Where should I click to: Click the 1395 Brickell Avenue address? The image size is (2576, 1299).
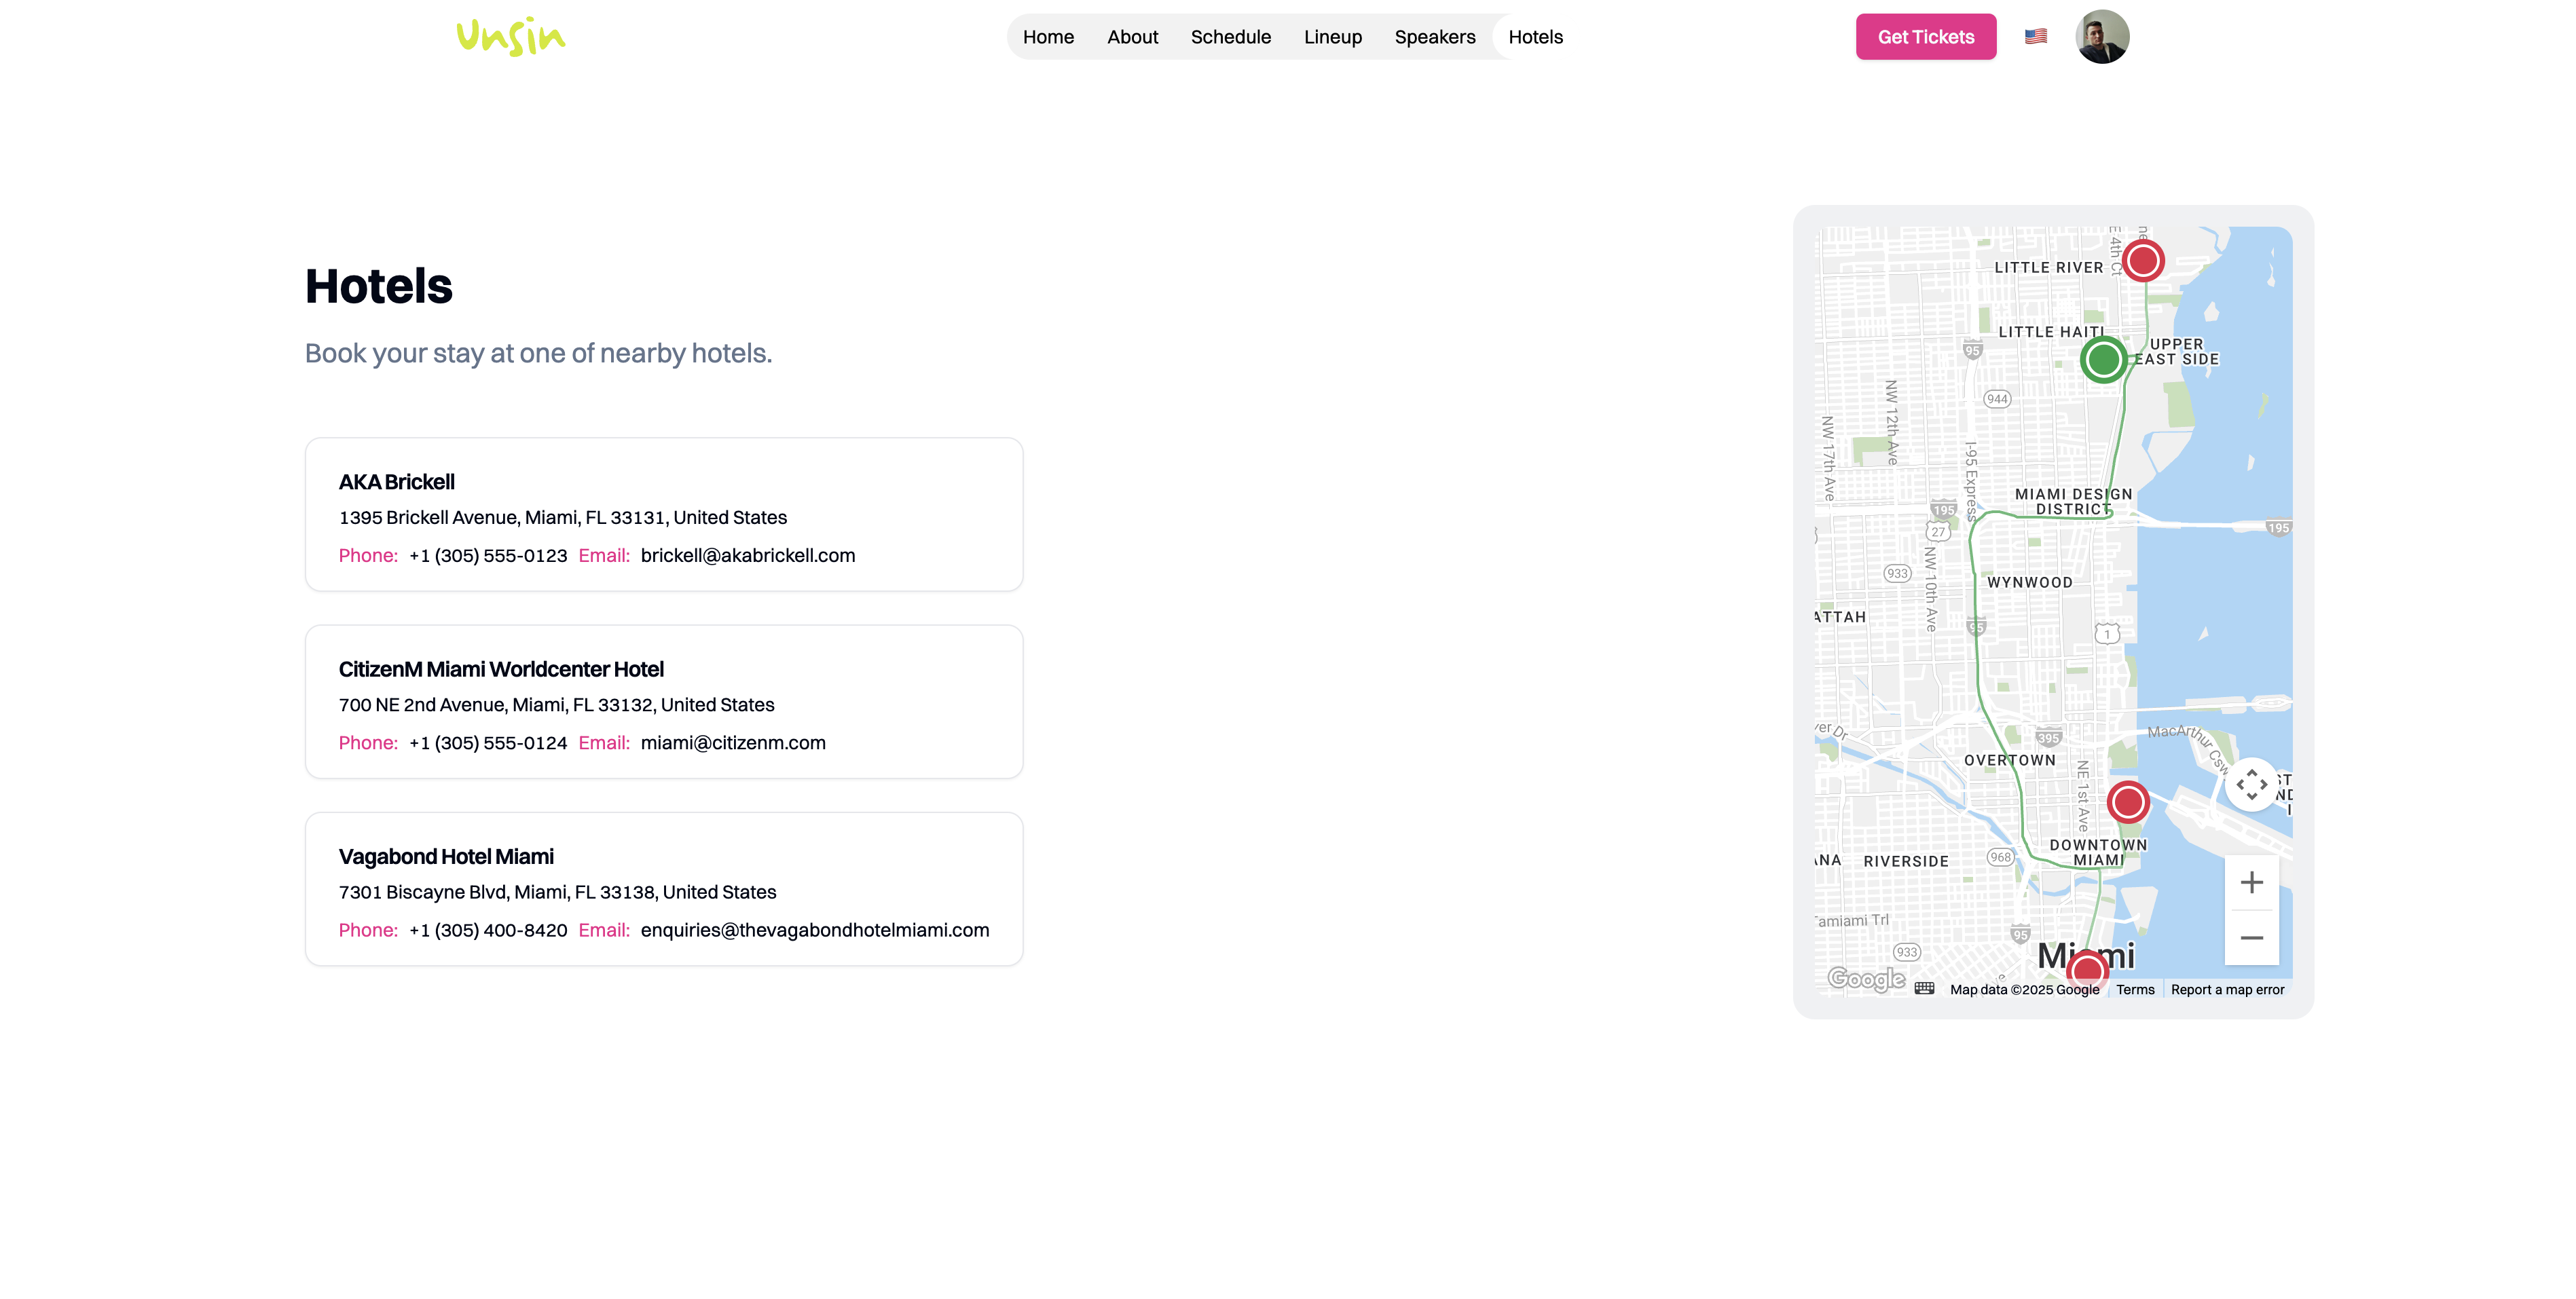pos(562,518)
